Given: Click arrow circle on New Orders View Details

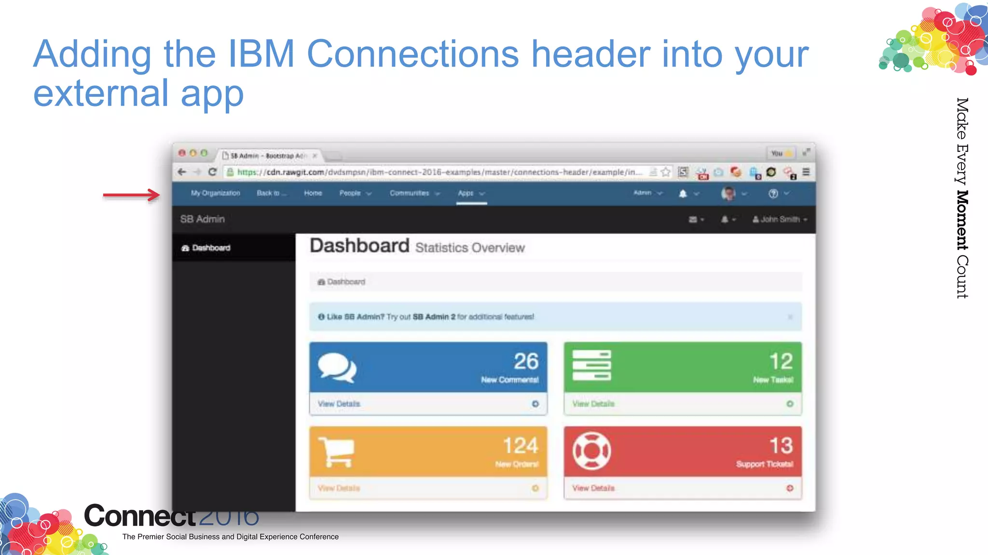Looking at the screenshot, I should (535, 488).
